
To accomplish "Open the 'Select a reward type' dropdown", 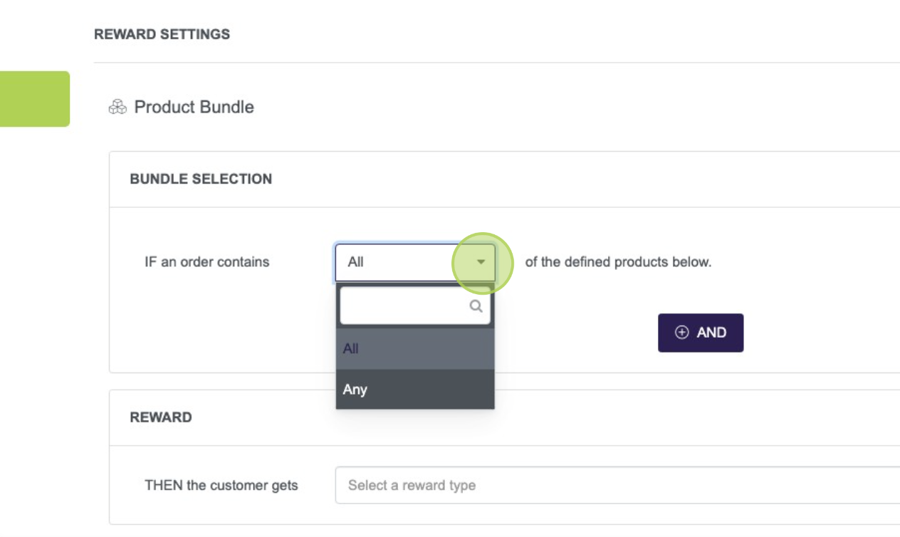I will click(617, 485).
